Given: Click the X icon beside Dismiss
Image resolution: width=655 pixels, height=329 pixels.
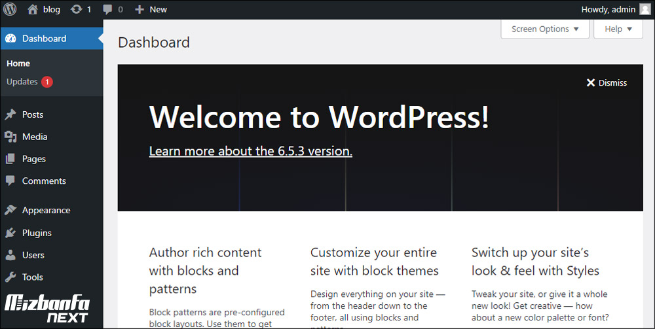Looking at the screenshot, I should click(x=590, y=82).
